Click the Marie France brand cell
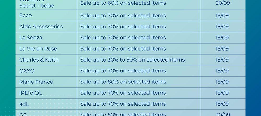This screenshot has width=261, height=116. coord(36,82)
